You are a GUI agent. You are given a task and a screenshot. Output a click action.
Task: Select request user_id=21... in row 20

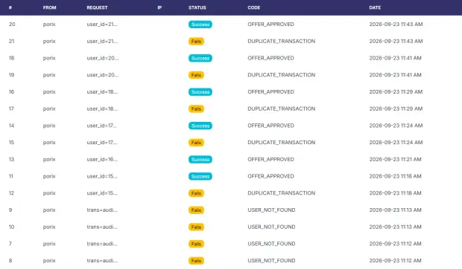(102, 25)
